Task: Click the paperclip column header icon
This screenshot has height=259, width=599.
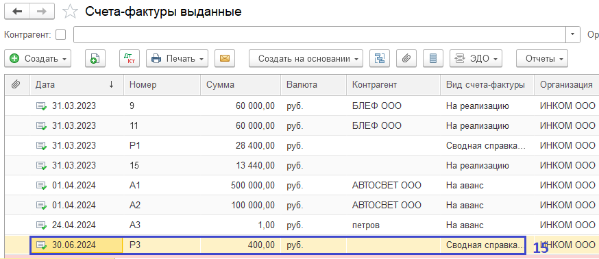Action: (16, 85)
